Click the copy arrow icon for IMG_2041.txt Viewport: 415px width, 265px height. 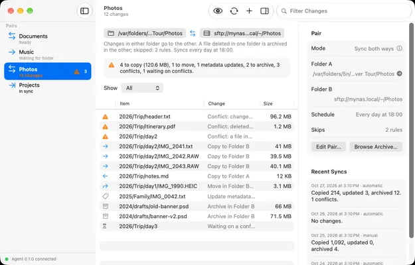pyautogui.click(x=106, y=146)
